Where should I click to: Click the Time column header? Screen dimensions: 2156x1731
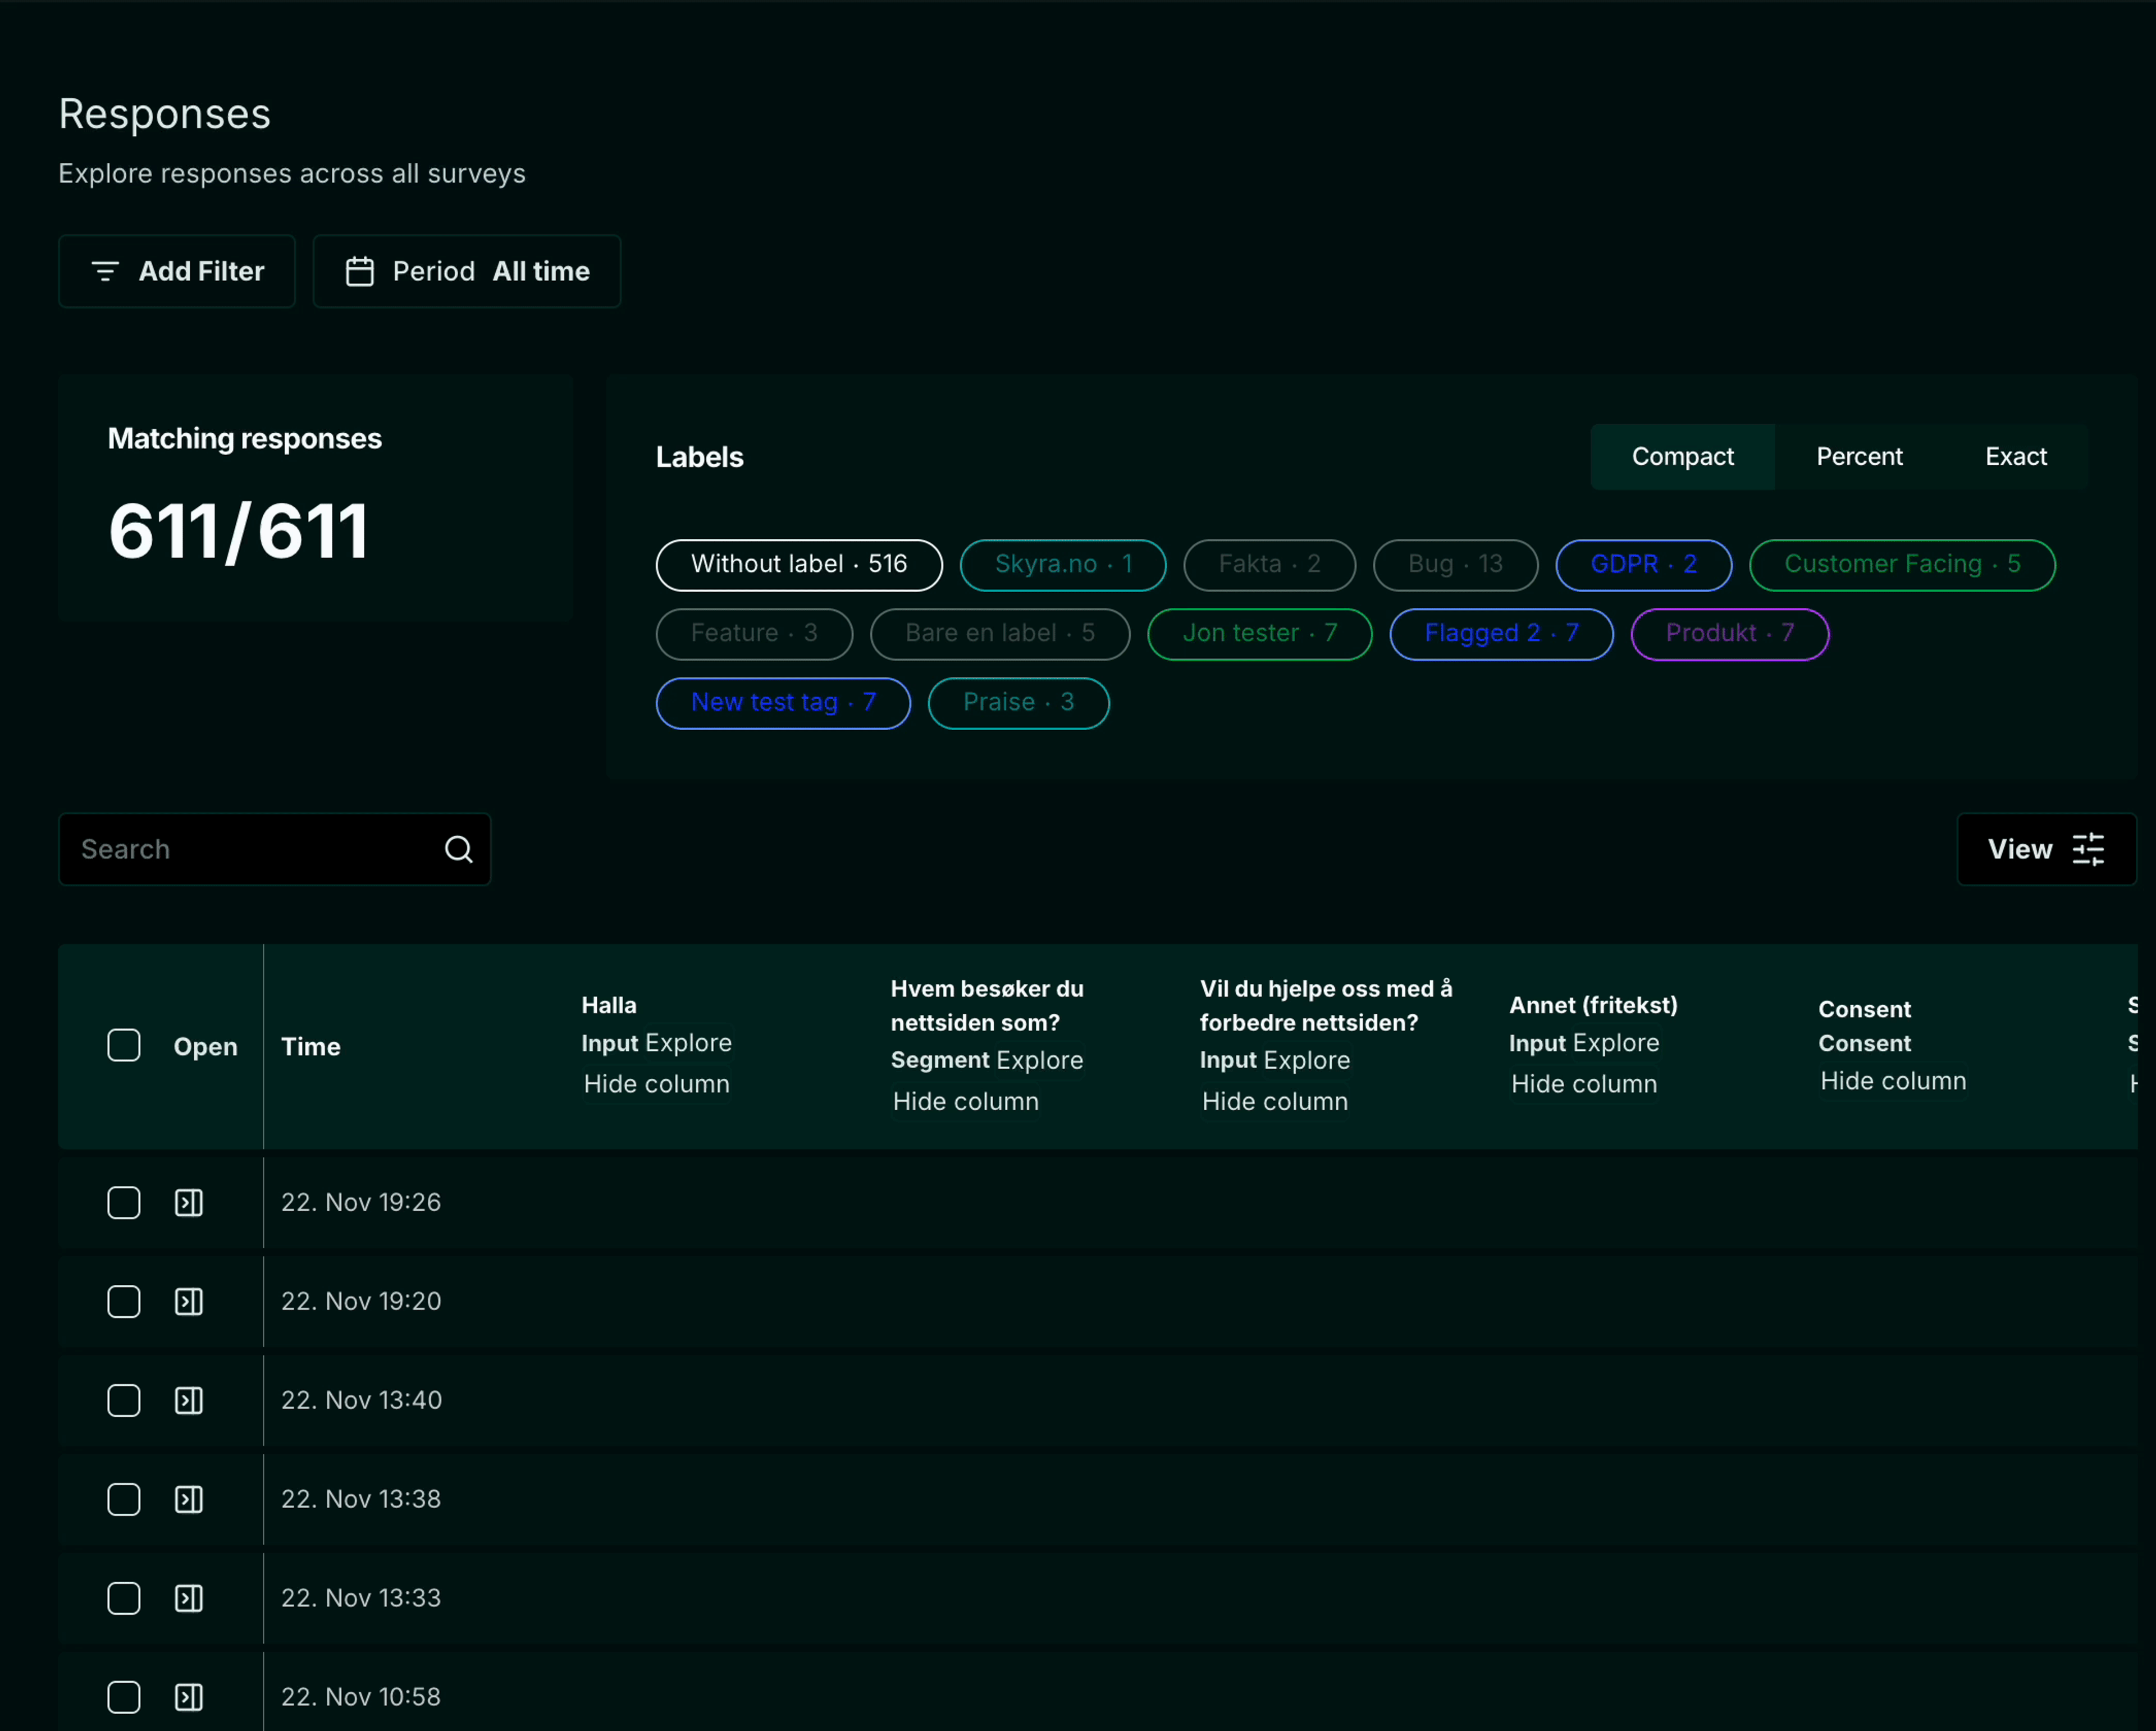coord(311,1046)
